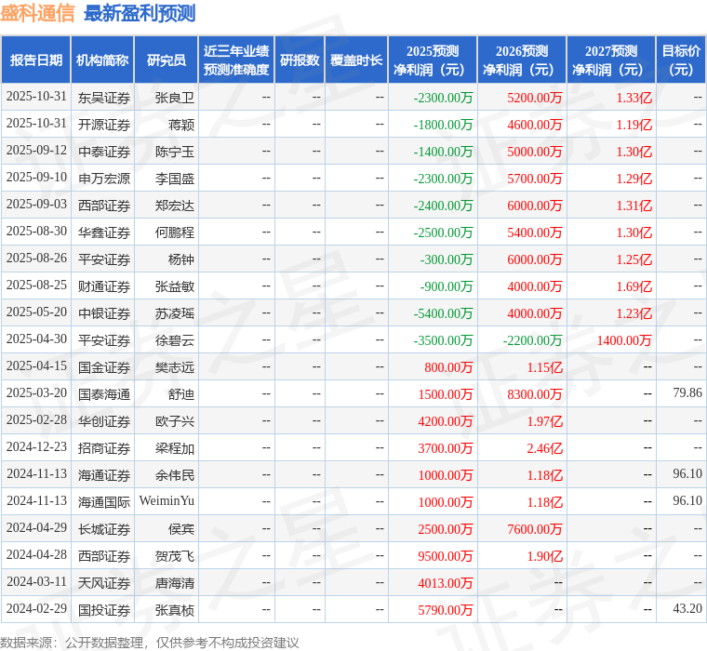Click the 近三年业绩预测准确度 column header

pos(236,60)
